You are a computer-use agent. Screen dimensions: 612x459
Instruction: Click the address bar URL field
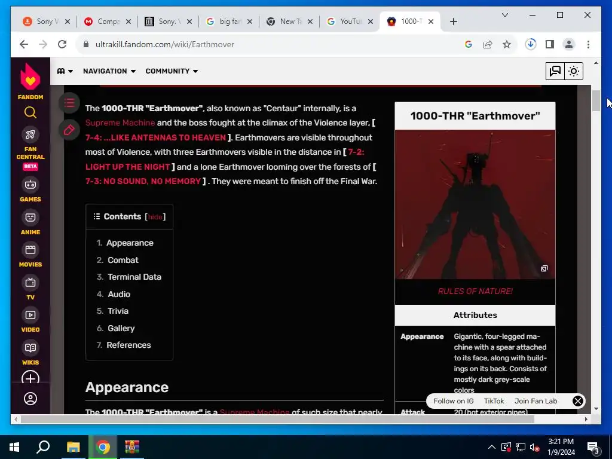[x=270, y=44]
